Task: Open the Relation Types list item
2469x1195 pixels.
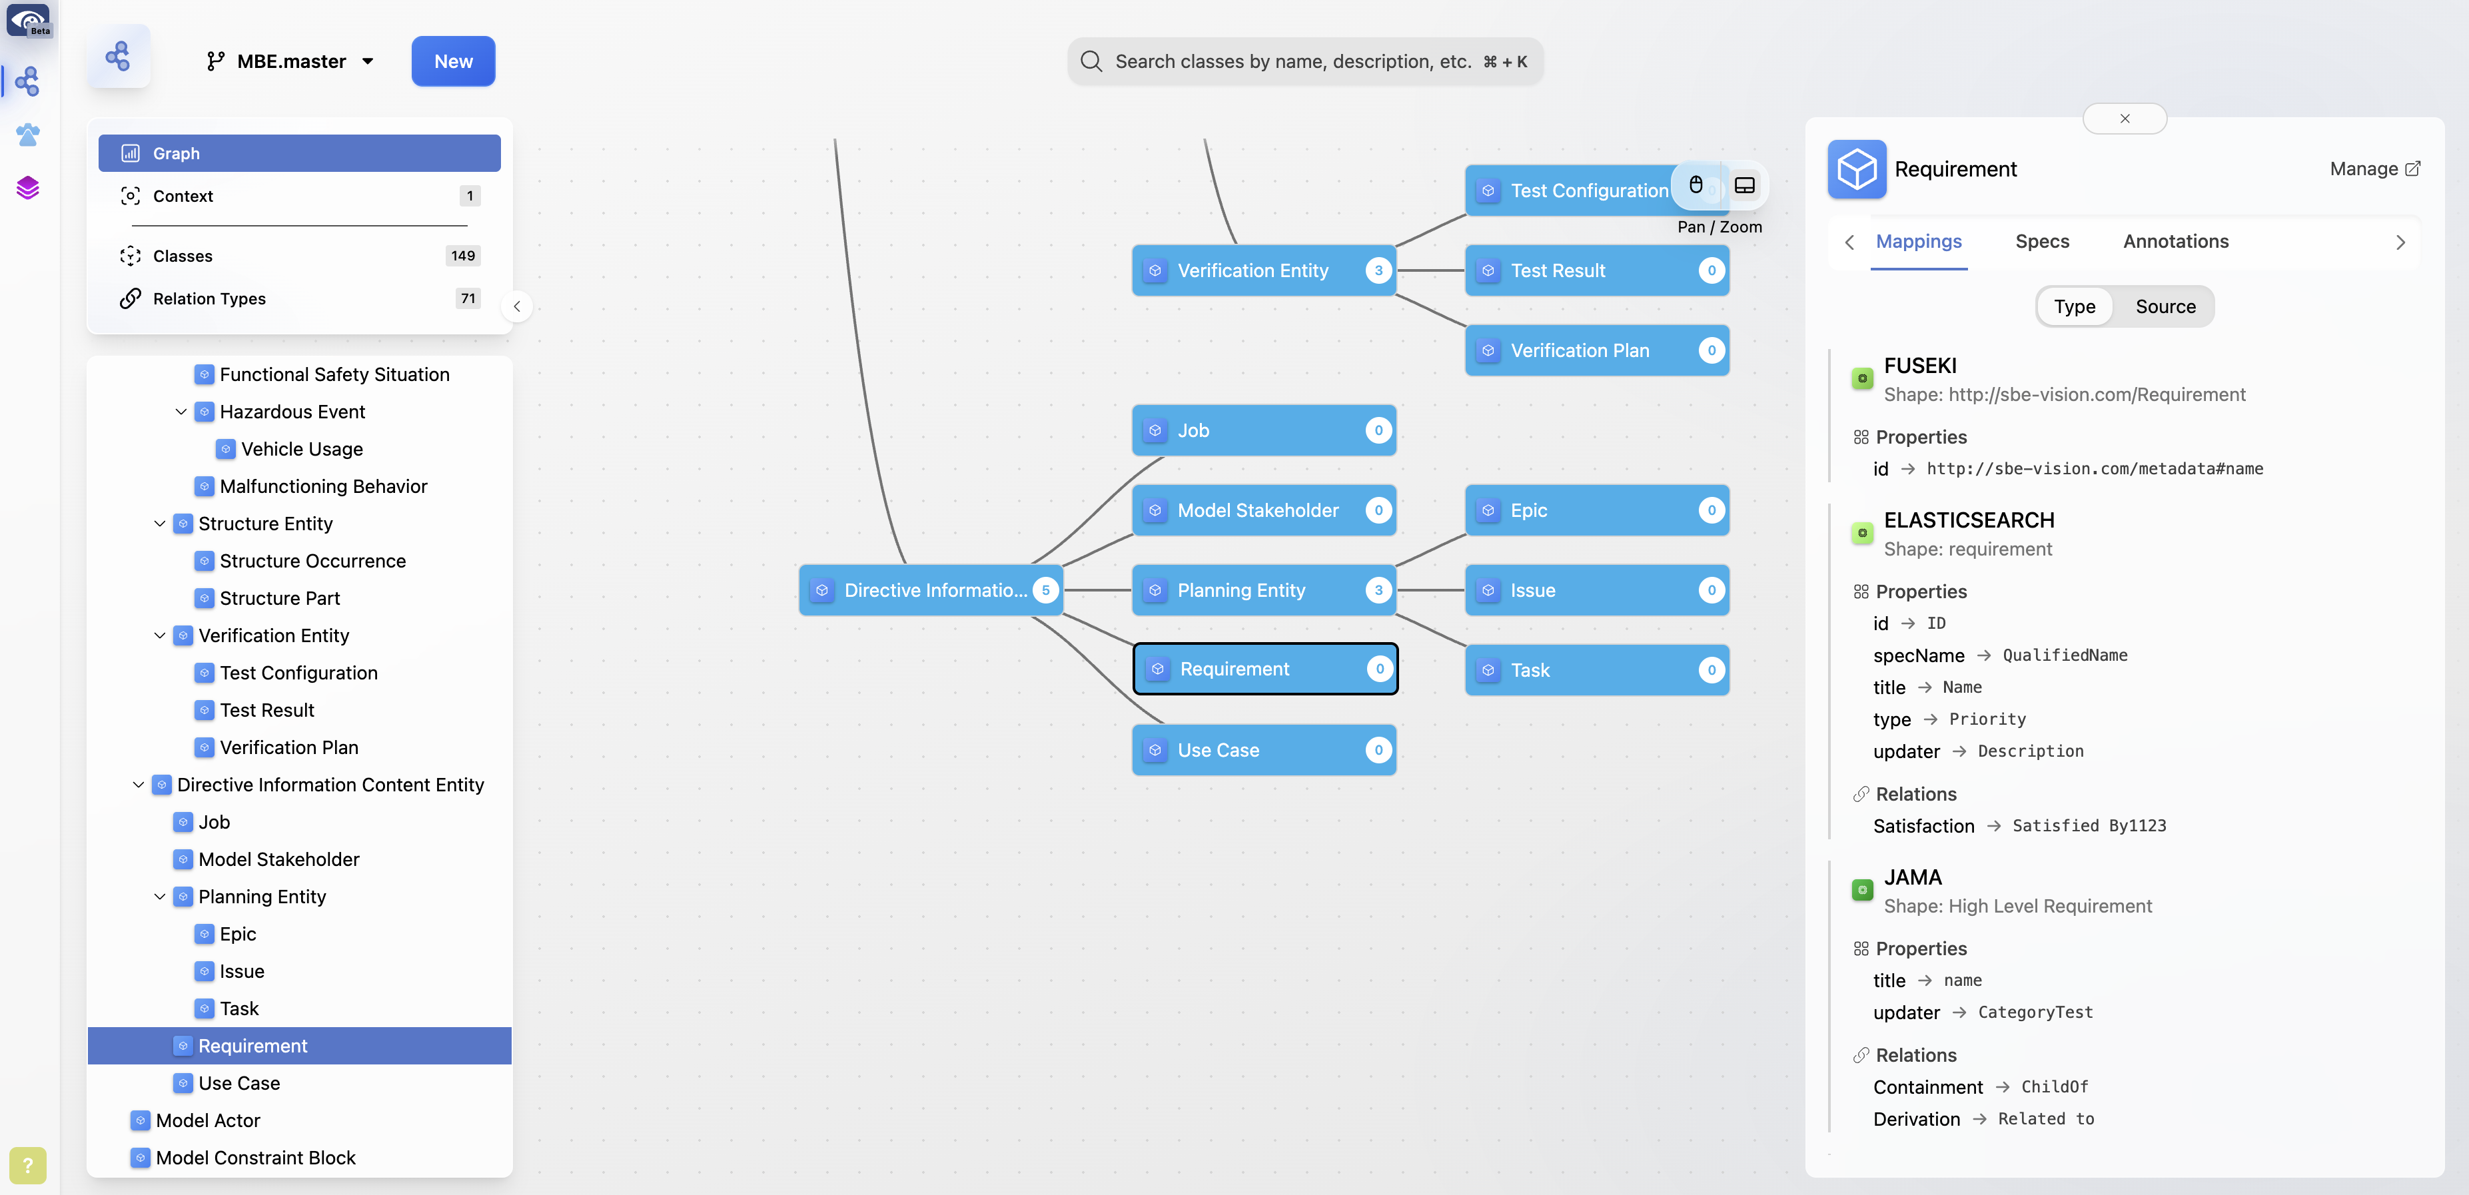Action: 299,298
